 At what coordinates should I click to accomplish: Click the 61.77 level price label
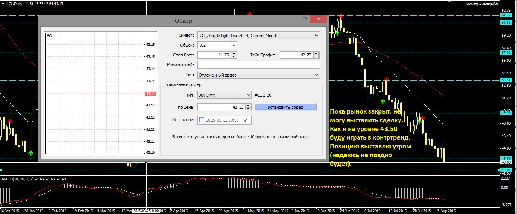point(506,15)
